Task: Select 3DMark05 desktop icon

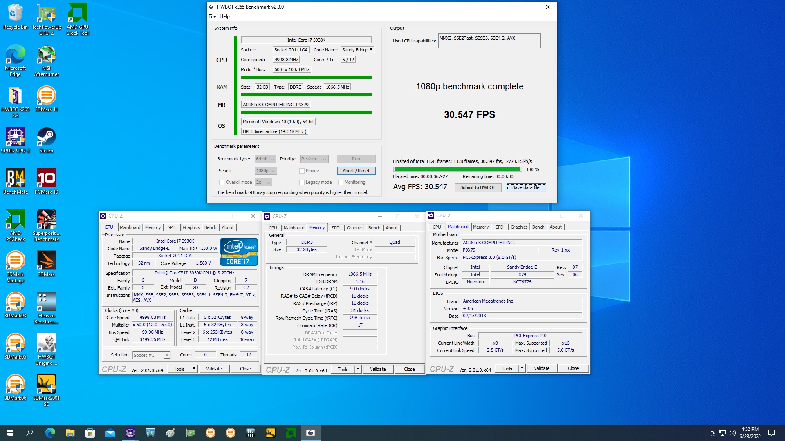Action: [x=16, y=346]
